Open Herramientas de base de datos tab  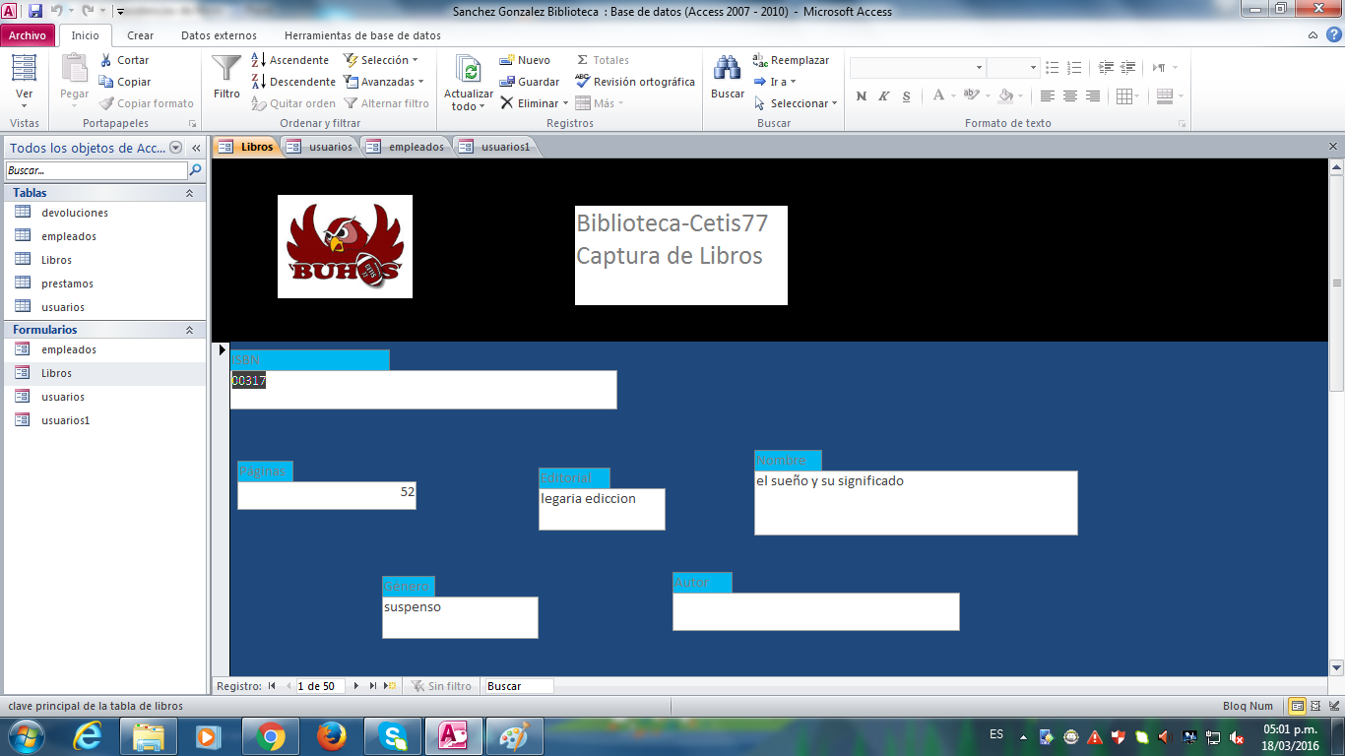pos(362,35)
